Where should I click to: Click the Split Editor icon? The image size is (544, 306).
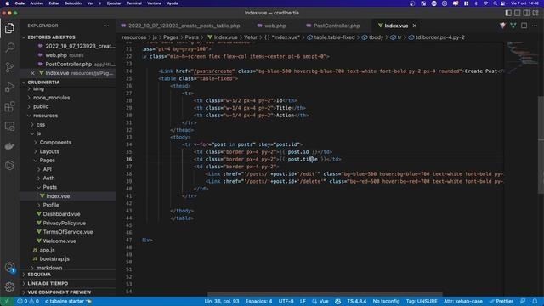click(524, 25)
